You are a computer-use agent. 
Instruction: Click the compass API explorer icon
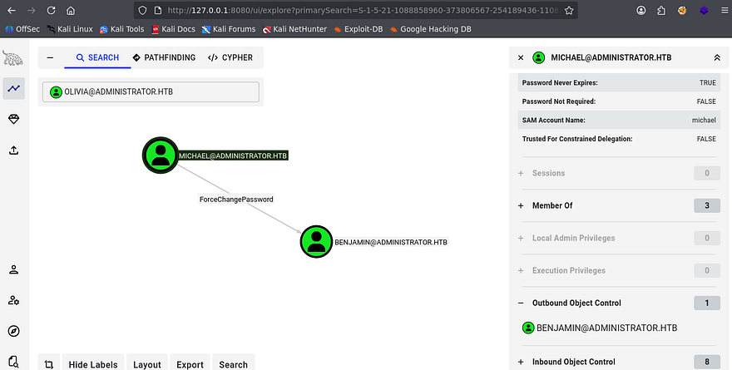click(13, 331)
